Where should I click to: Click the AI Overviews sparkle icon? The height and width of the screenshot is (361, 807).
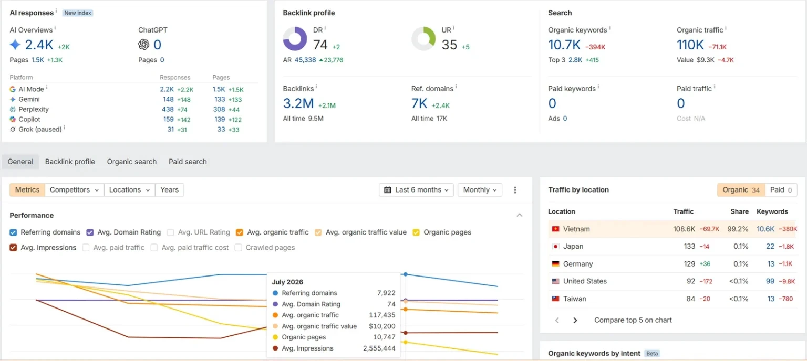click(15, 45)
